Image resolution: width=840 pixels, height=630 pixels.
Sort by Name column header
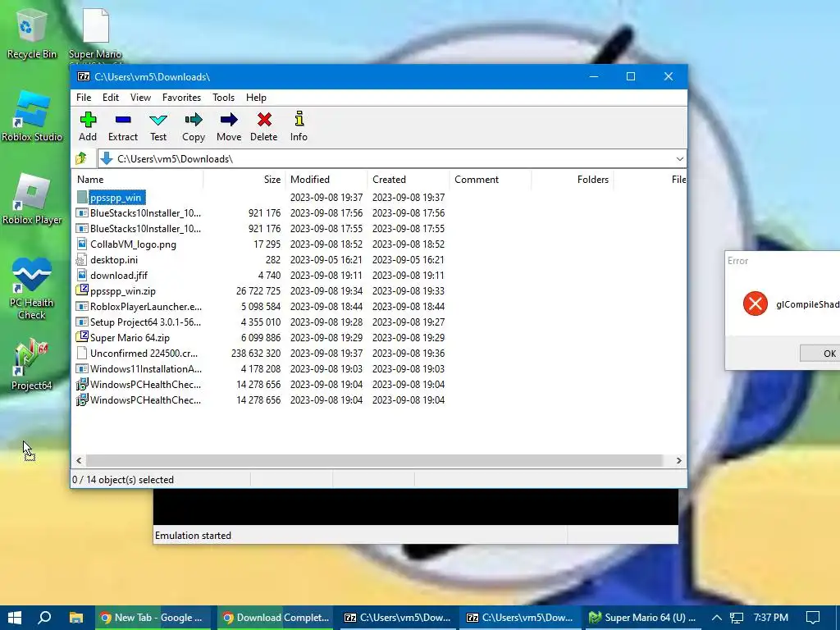click(137, 180)
